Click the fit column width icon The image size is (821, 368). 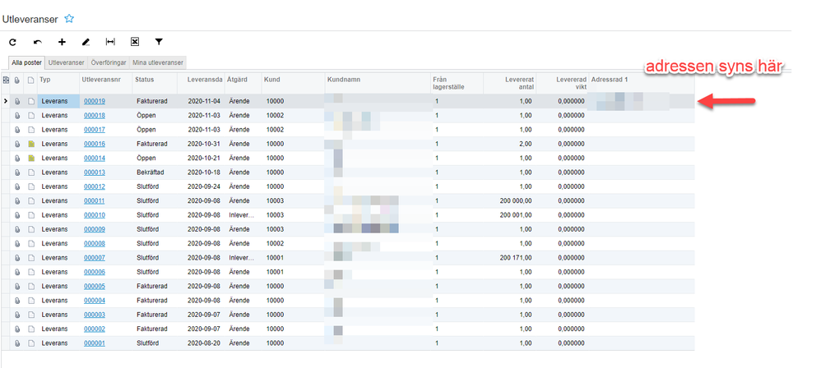110,42
